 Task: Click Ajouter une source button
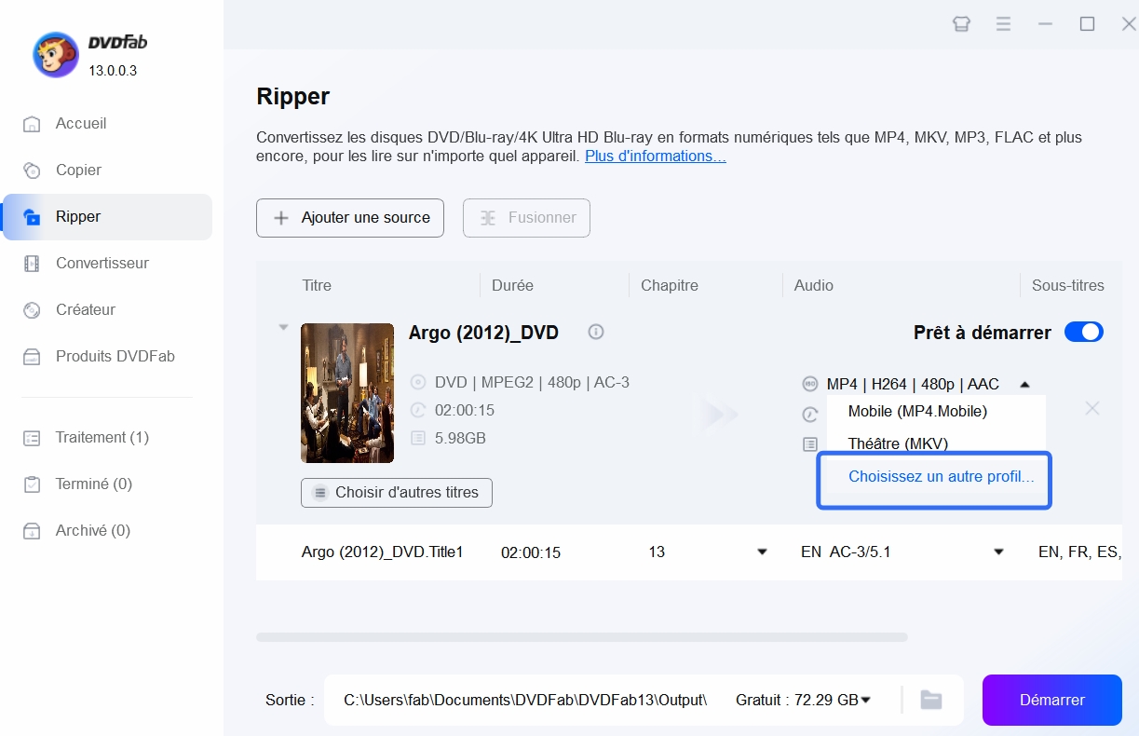[x=350, y=217]
